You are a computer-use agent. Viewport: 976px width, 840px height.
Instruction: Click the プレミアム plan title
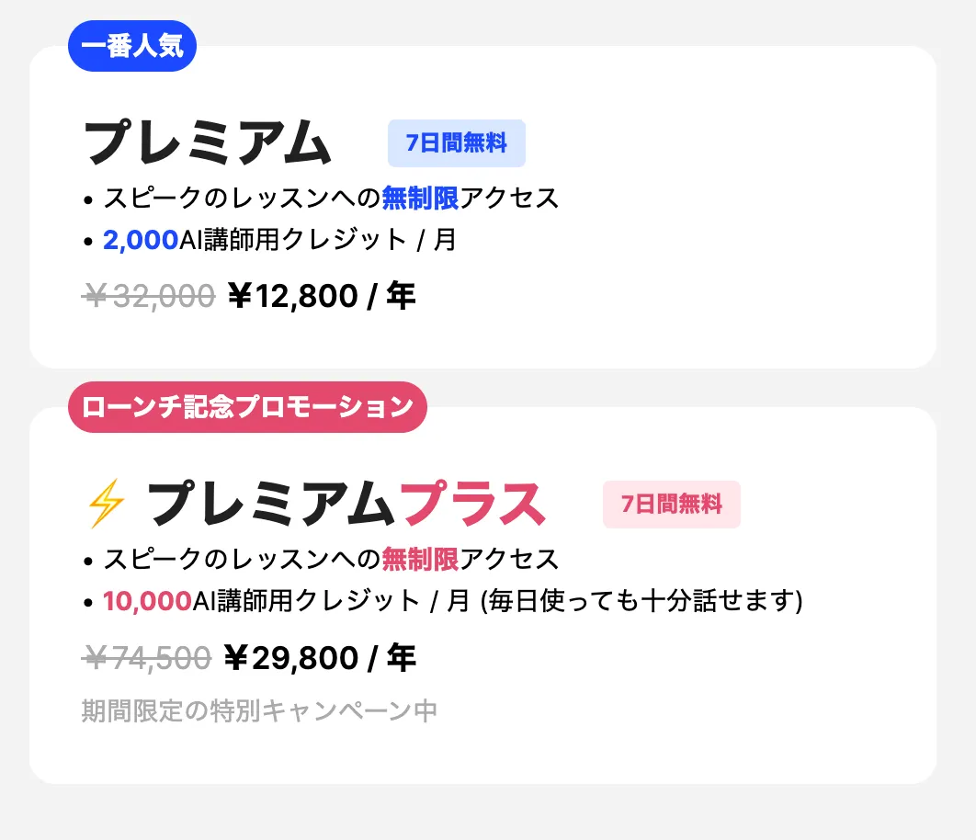207,143
